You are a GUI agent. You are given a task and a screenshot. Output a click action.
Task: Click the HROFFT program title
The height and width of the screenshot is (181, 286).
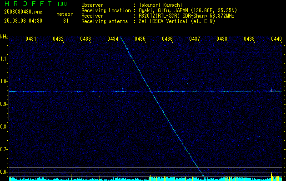click(28, 4)
